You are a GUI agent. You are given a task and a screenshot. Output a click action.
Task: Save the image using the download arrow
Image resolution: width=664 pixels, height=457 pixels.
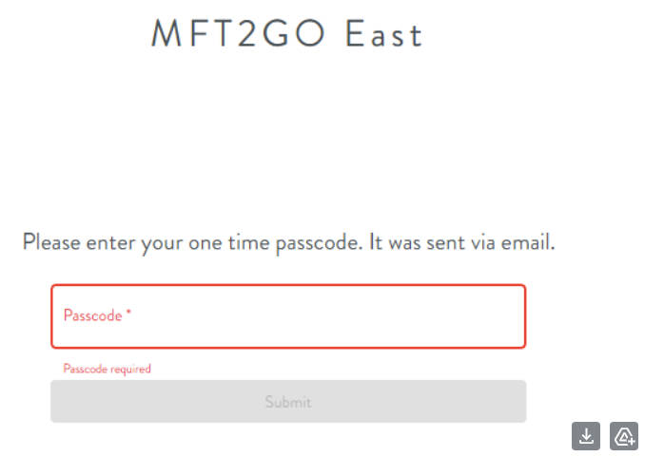point(587,436)
